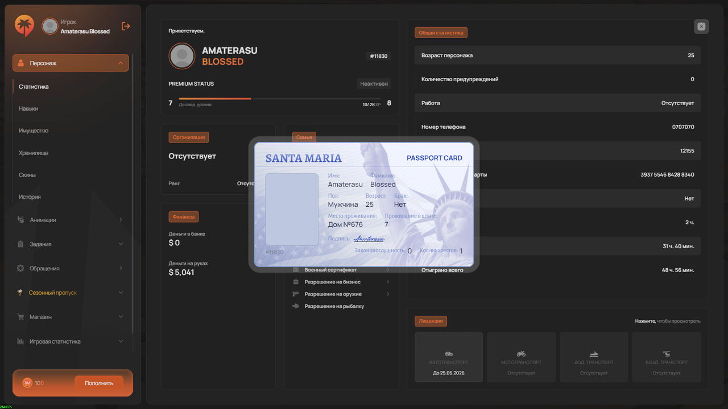Click the Игровая статистика chart icon
Image resolution: width=728 pixels, height=409 pixels.
(20, 341)
